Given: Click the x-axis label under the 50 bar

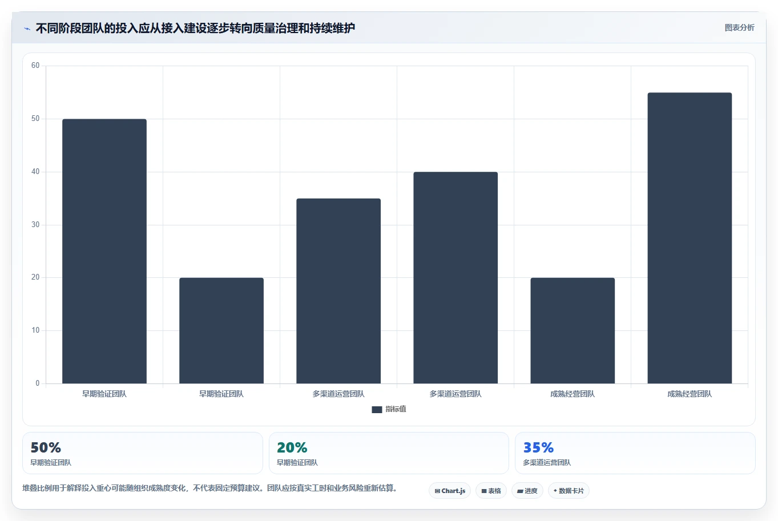Looking at the screenshot, I should pyautogui.click(x=104, y=394).
